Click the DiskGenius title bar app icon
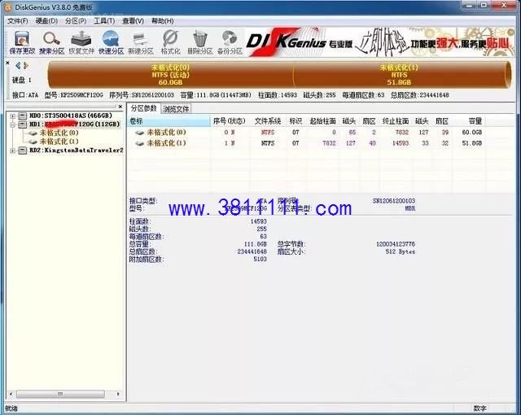521x415 pixels. coord(8,7)
